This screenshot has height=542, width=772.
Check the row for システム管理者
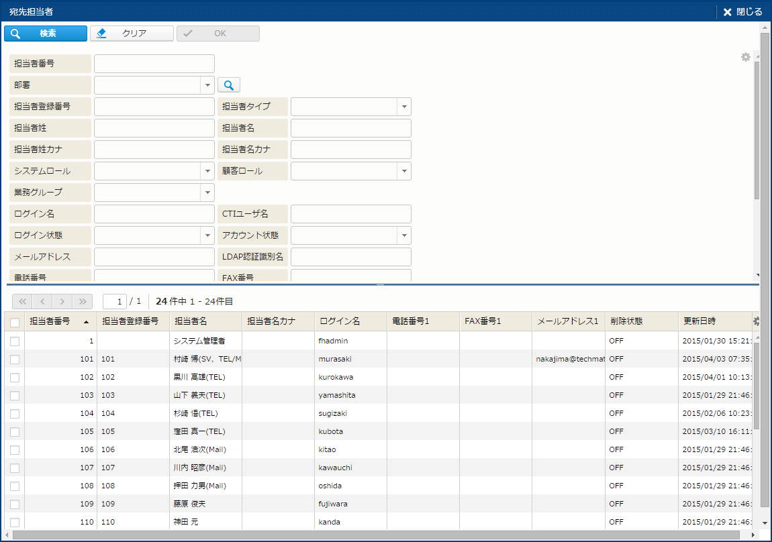pos(15,341)
